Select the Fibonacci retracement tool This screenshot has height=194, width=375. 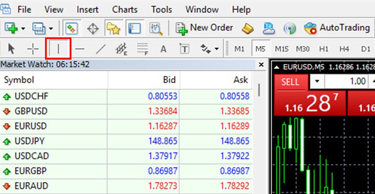point(142,49)
